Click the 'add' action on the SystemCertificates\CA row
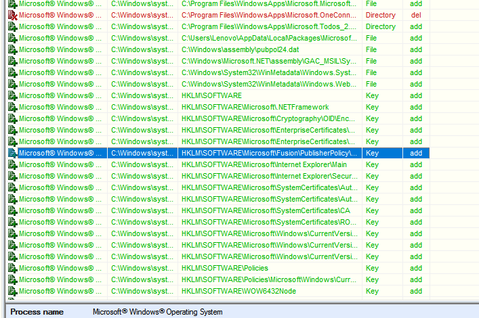The height and width of the screenshot is (318, 479). 416,210
